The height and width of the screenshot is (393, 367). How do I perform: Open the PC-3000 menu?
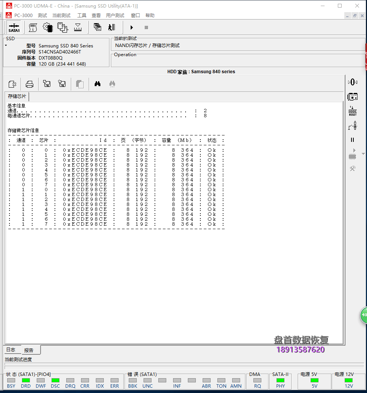point(23,15)
